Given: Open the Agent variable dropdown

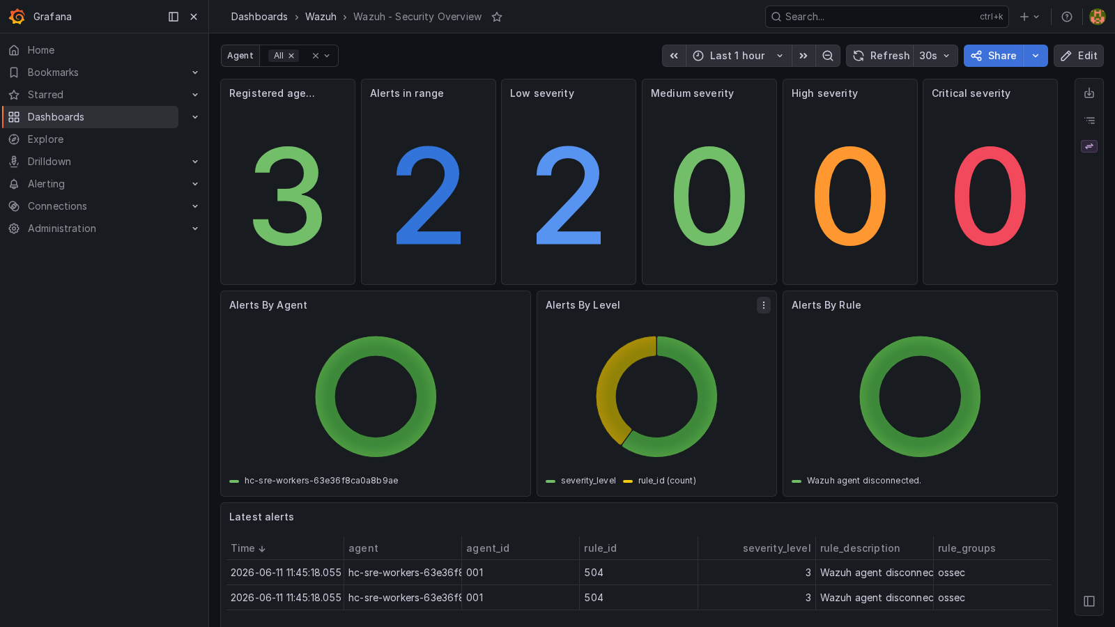Looking at the screenshot, I should [327, 56].
